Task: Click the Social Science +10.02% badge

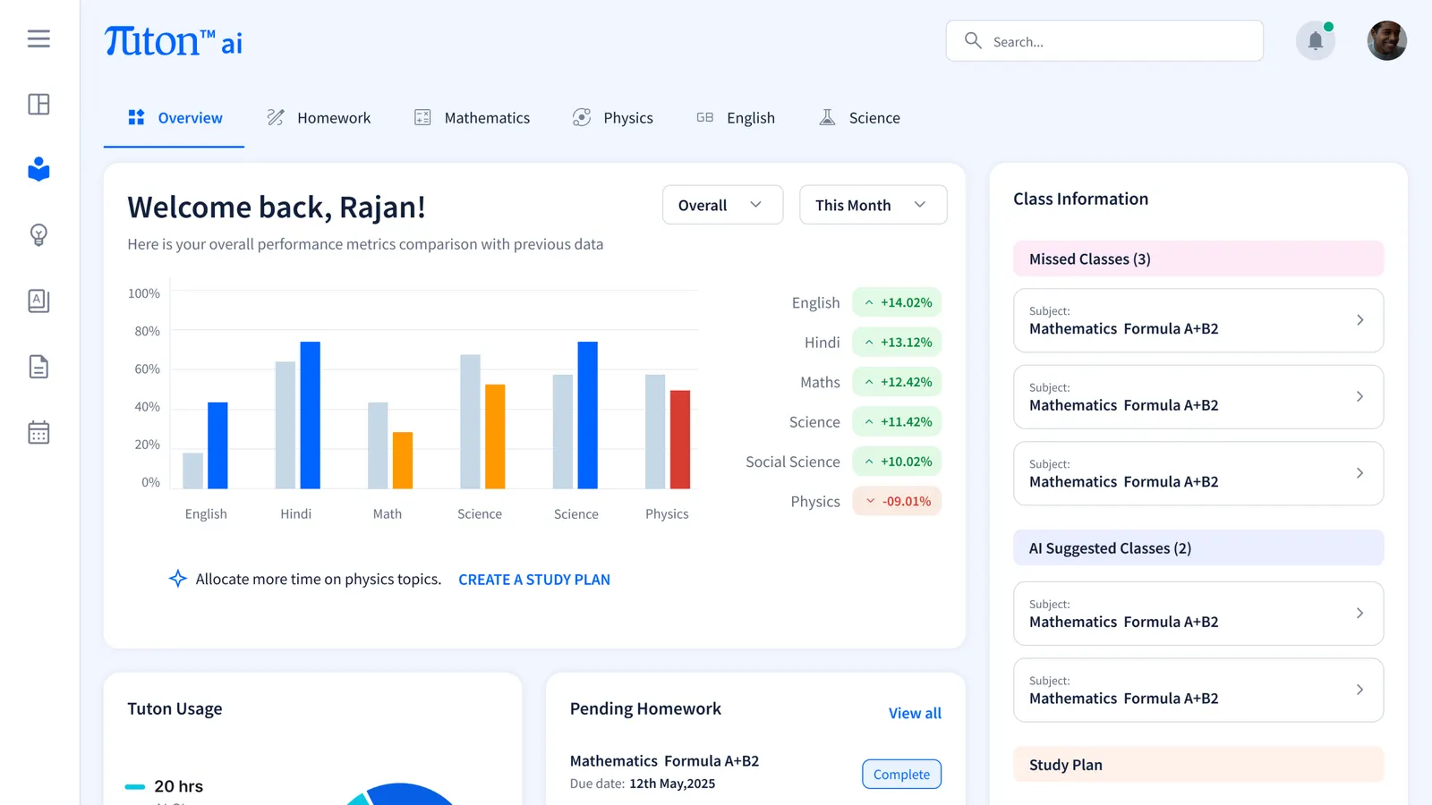Action: tap(897, 462)
